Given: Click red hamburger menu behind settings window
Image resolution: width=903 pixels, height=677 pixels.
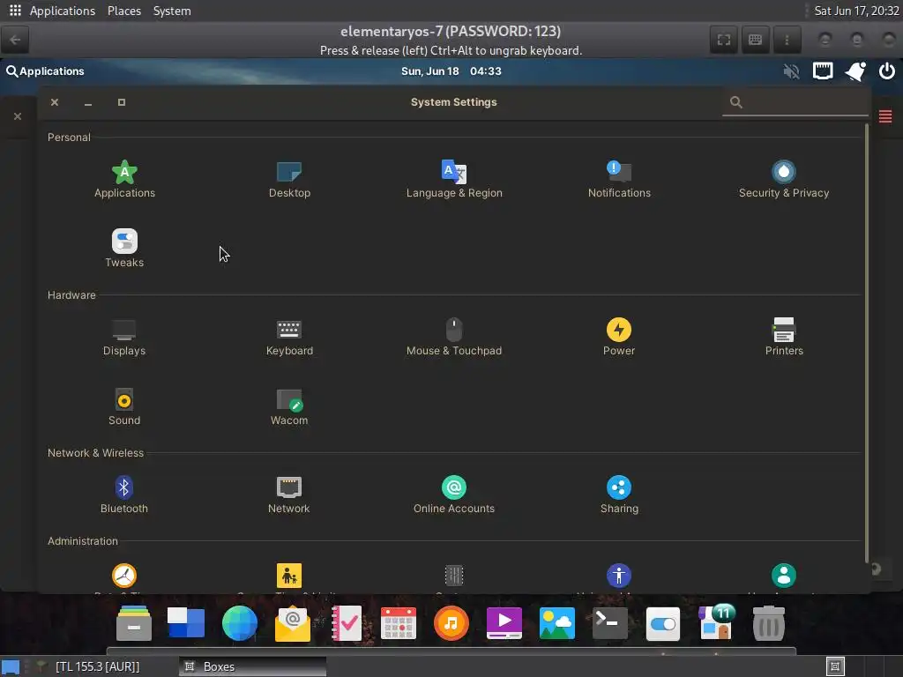Looking at the screenshot, I should tap(885, 117).
